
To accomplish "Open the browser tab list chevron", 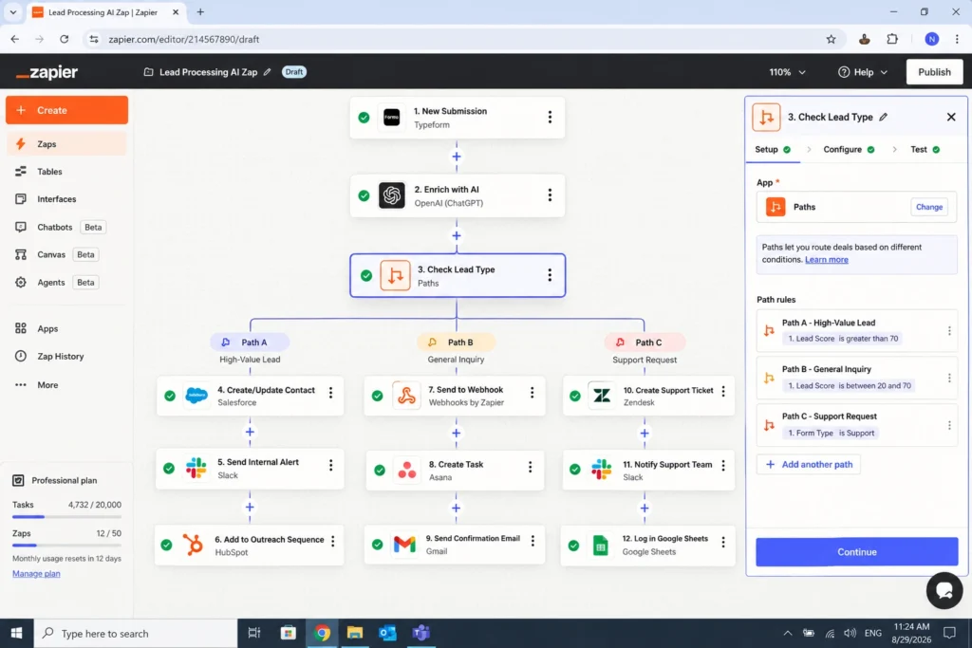I will 13,11.
